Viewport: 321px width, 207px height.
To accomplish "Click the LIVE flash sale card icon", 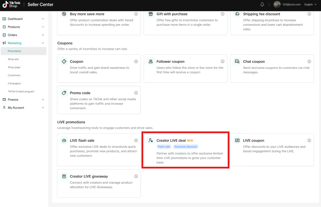I will [x=64, y=141].
